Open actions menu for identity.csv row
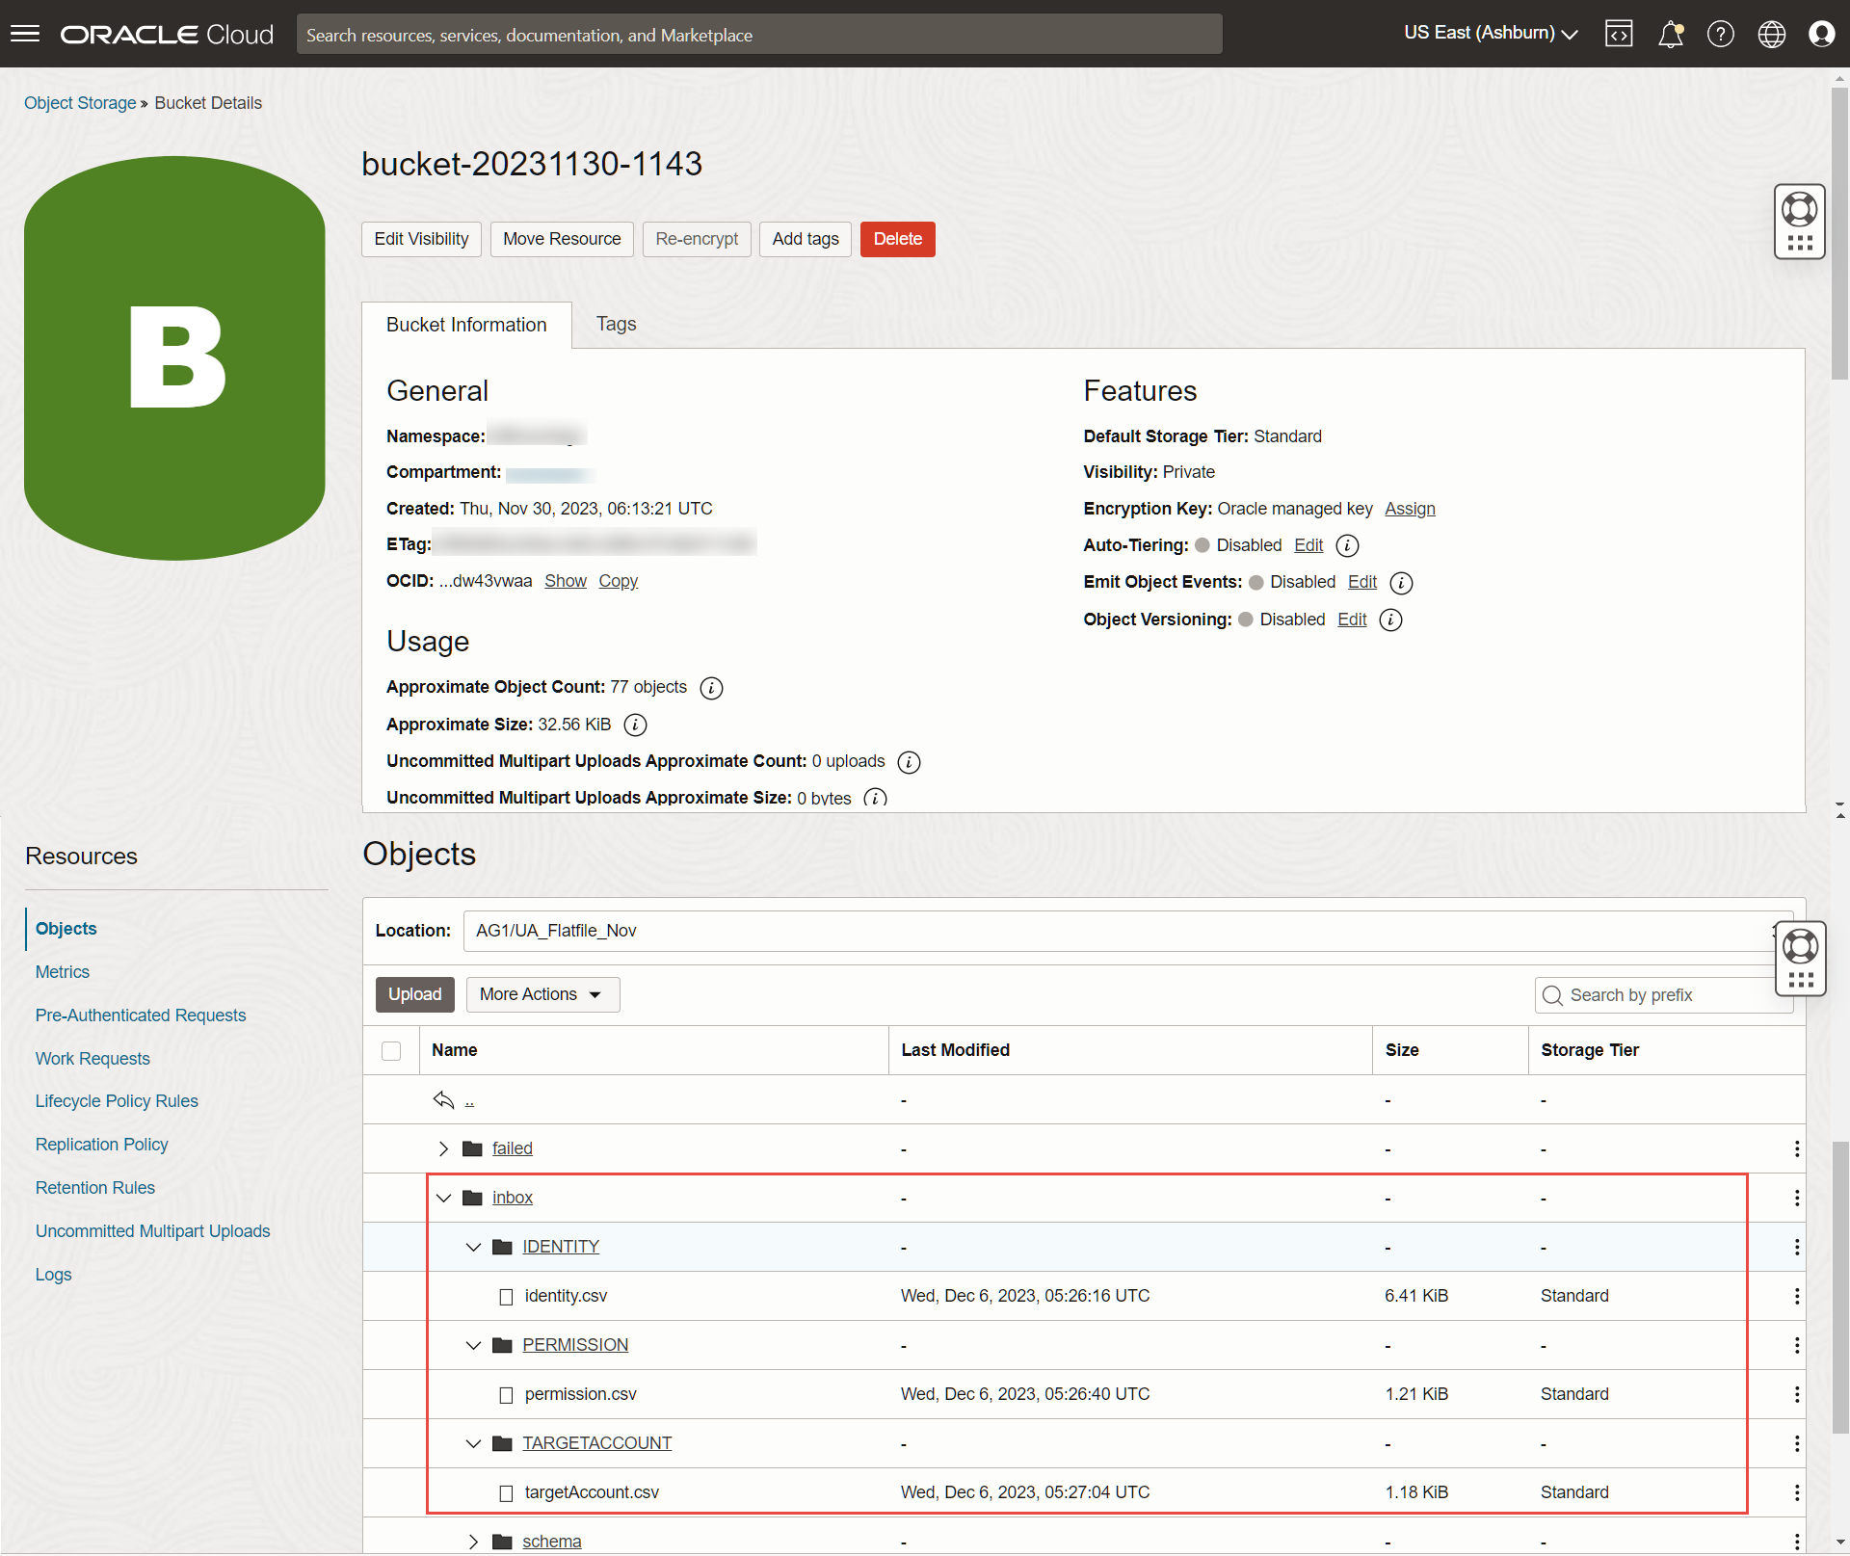Viewport: 1850px width, 1556px height. pyautogui.click(x=1796, y=1296)
